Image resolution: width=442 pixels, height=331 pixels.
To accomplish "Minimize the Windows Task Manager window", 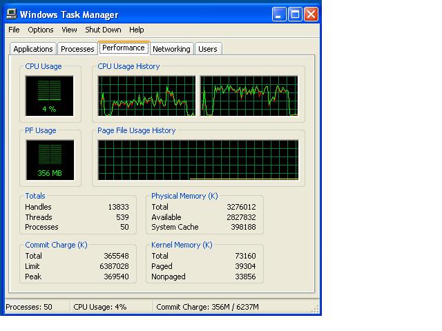I will tap(279, 14).
